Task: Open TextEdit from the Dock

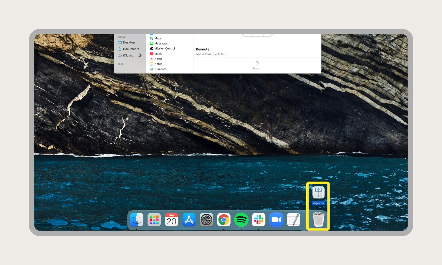Action: [x=294, y=220]
